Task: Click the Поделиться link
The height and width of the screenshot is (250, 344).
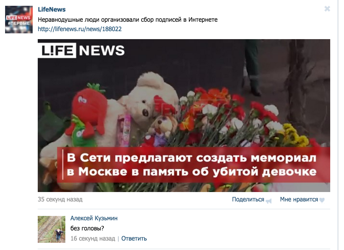Action: (248, 199)
